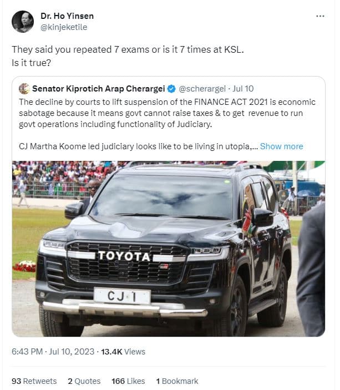The height and width of the screenshot is (390, 340).
Task: Click the @kinjeketile handle
Action: pyautogui.click(x=64, y=27)
